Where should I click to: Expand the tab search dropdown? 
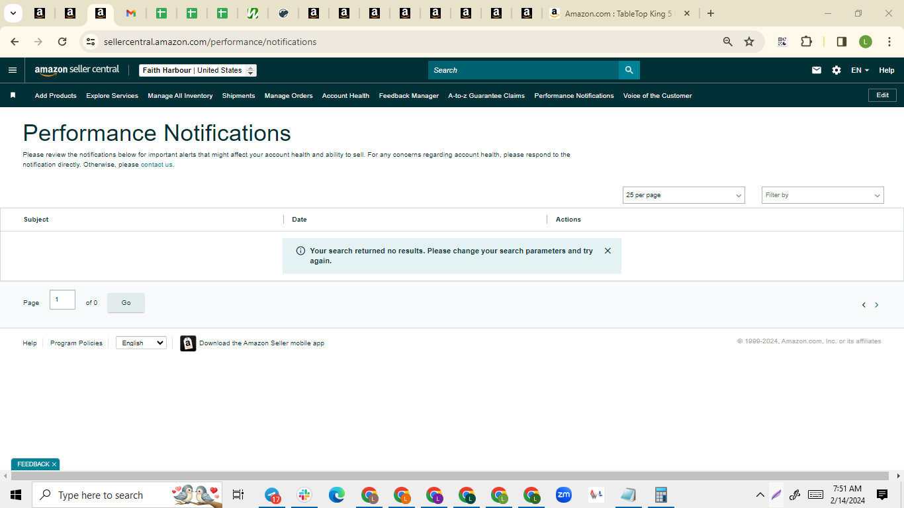13,13
